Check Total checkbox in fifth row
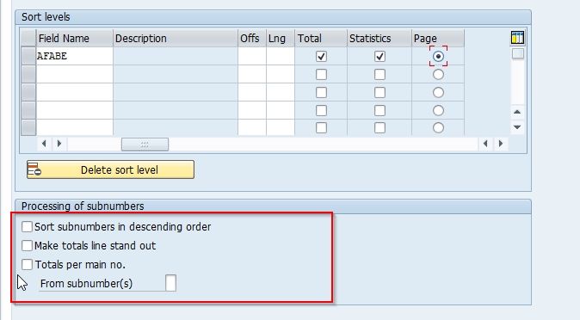Viewport: 580px width, 320px height. (x=321, y=127)
